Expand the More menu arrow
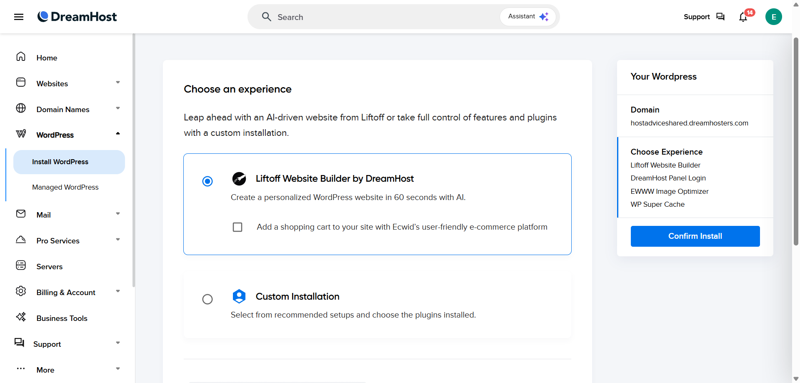This screenshot has width=800, height=383. (118, 369)
